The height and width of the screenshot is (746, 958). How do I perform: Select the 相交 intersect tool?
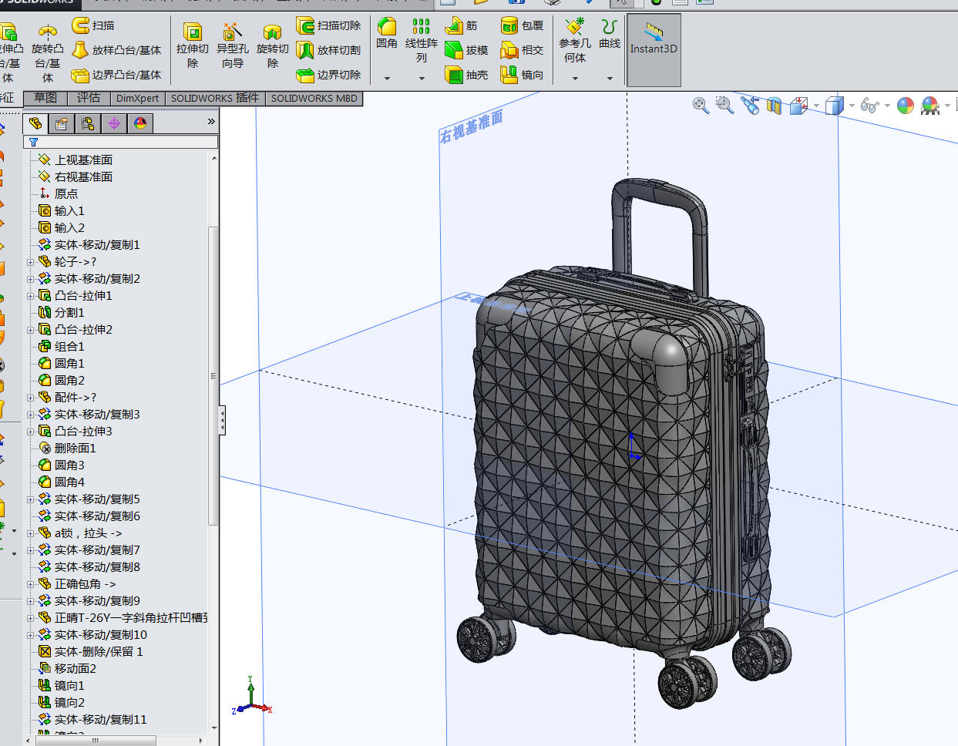pyautogui.click(x=522, y=50)
